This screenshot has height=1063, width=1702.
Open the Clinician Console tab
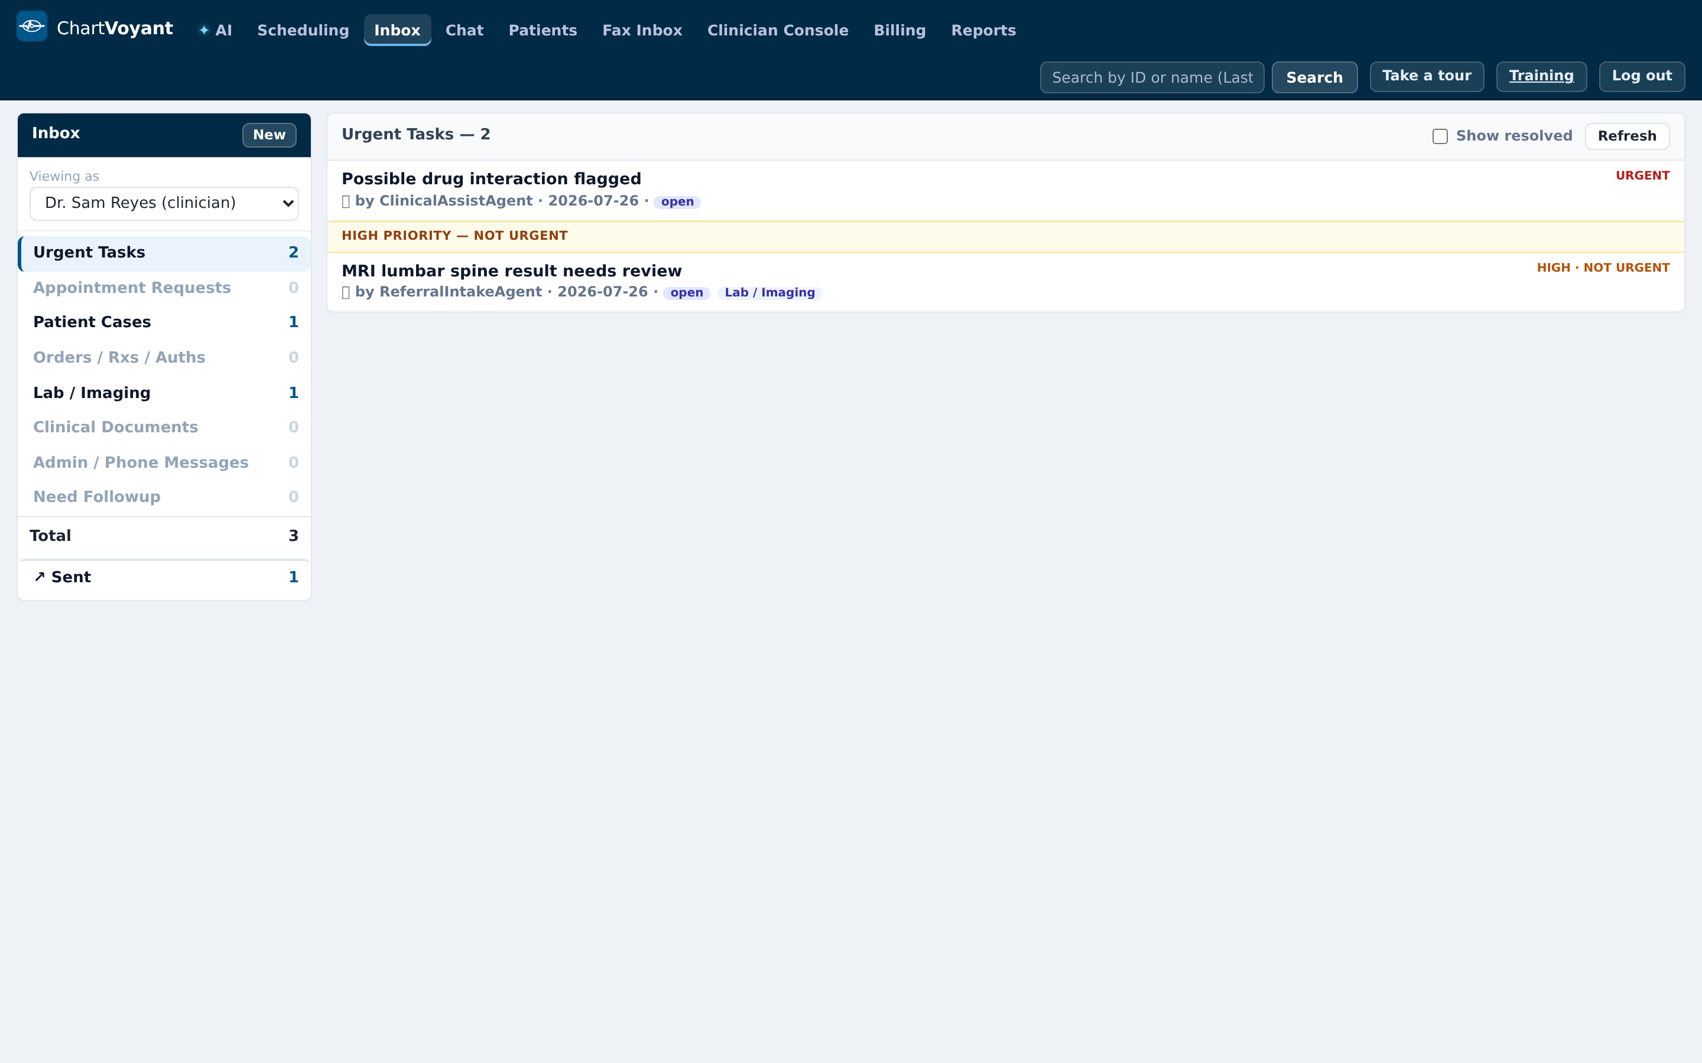[778, 30]
